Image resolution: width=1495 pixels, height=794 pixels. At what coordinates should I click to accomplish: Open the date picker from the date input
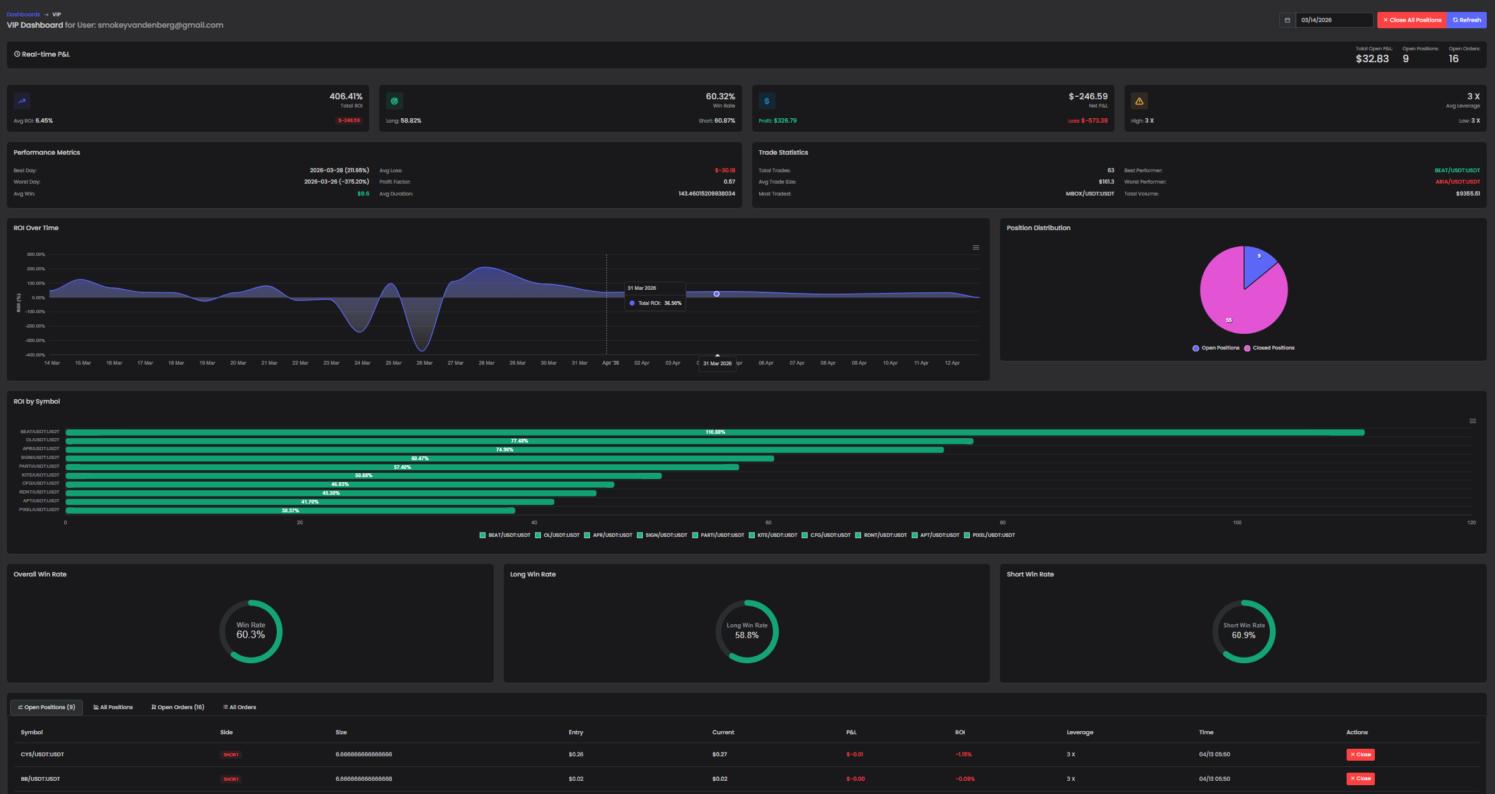1333,19
